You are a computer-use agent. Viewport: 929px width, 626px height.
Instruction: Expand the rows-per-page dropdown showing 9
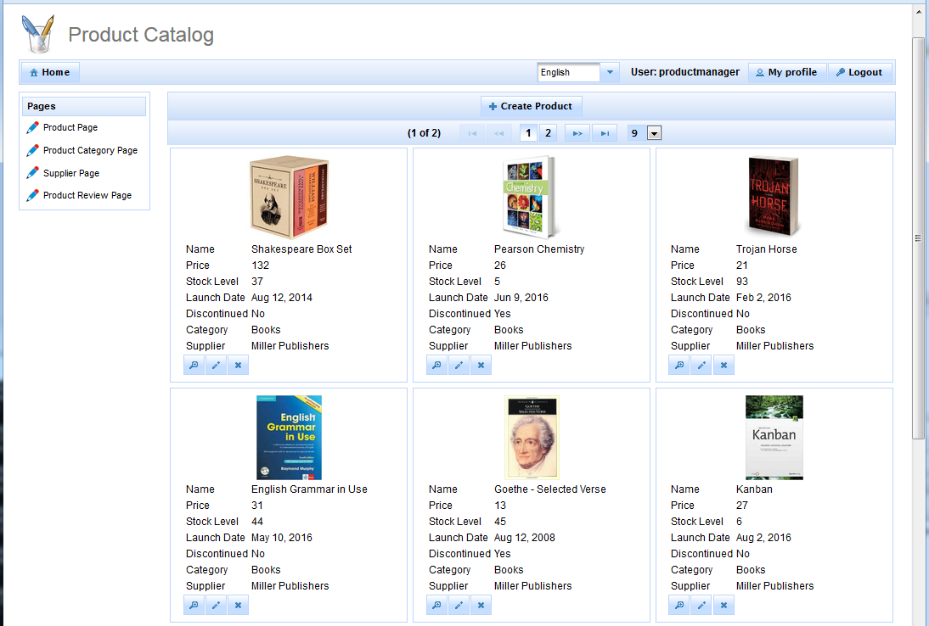coord(654,133)
